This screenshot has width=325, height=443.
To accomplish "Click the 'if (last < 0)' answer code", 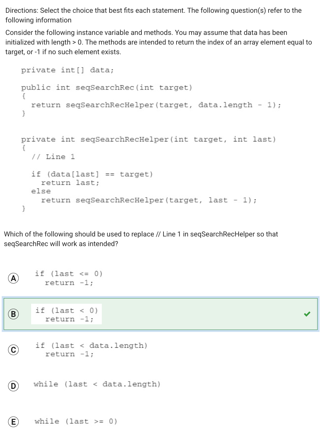I will pyautogui.click(x=67, y=314).
